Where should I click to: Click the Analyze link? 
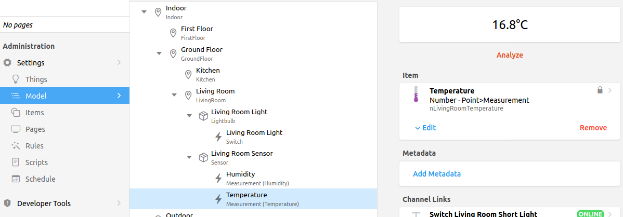[x=510, y=55]
